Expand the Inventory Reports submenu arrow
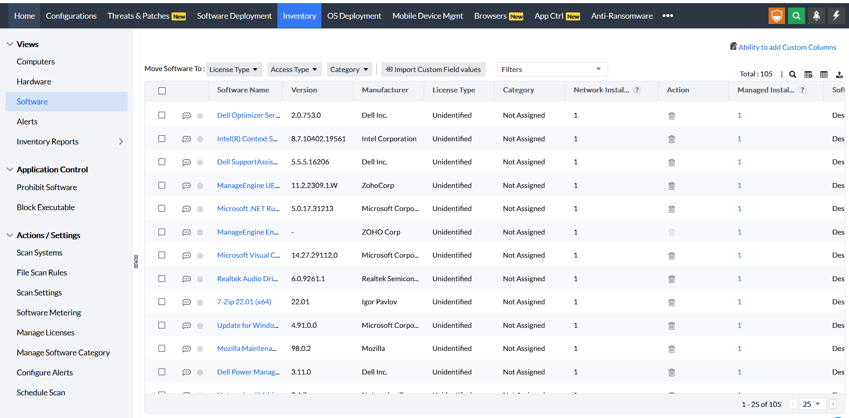Image resolution: width=849 pixels, height=418 pixels. (x=121, y=142)
